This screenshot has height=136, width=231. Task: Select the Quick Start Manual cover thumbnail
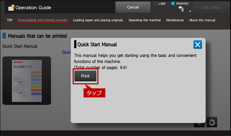27,81
